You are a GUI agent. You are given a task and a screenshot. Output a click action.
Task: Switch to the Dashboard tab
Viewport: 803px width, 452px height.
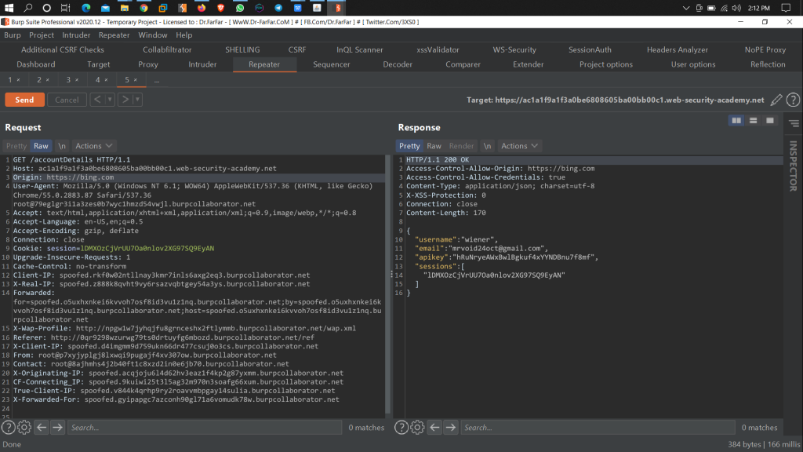pyautogui.click(x=36, y=64)
